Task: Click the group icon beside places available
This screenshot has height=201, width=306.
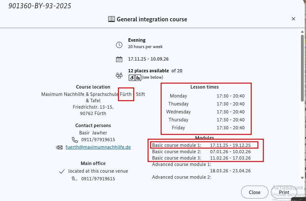Action: (x=119, y=75)
